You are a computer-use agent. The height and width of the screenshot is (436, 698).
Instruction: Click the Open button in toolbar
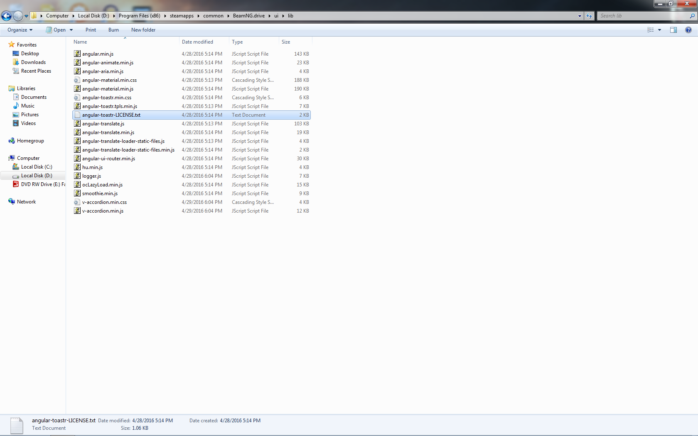click(x=56, y=30)
